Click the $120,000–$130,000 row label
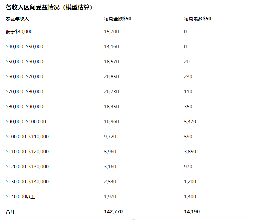Viewport: 267px width, 220px height. click(27, 167)
